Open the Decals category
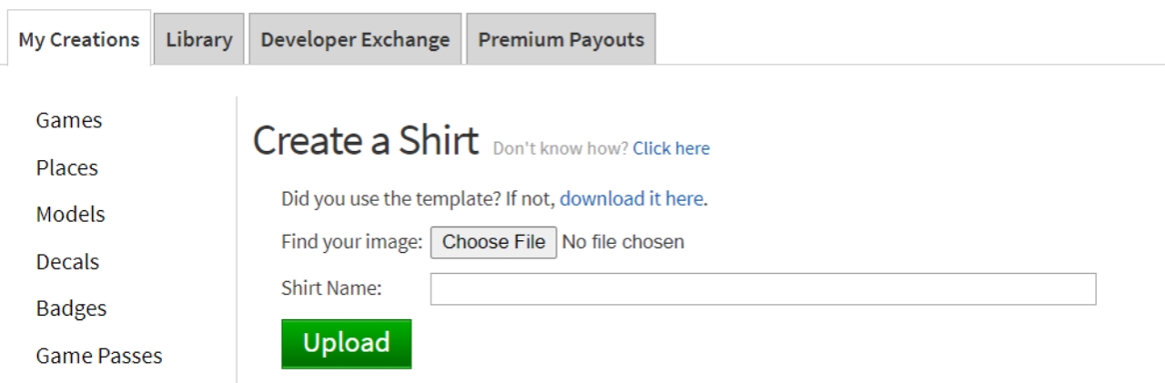This screenshot has height=383, width=1165. 67,262
